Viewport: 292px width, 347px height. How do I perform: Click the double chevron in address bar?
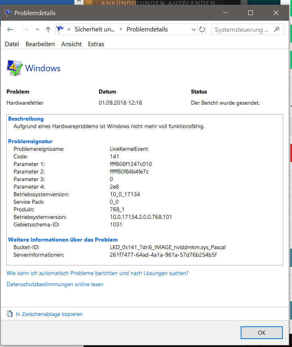pos(69,29)
